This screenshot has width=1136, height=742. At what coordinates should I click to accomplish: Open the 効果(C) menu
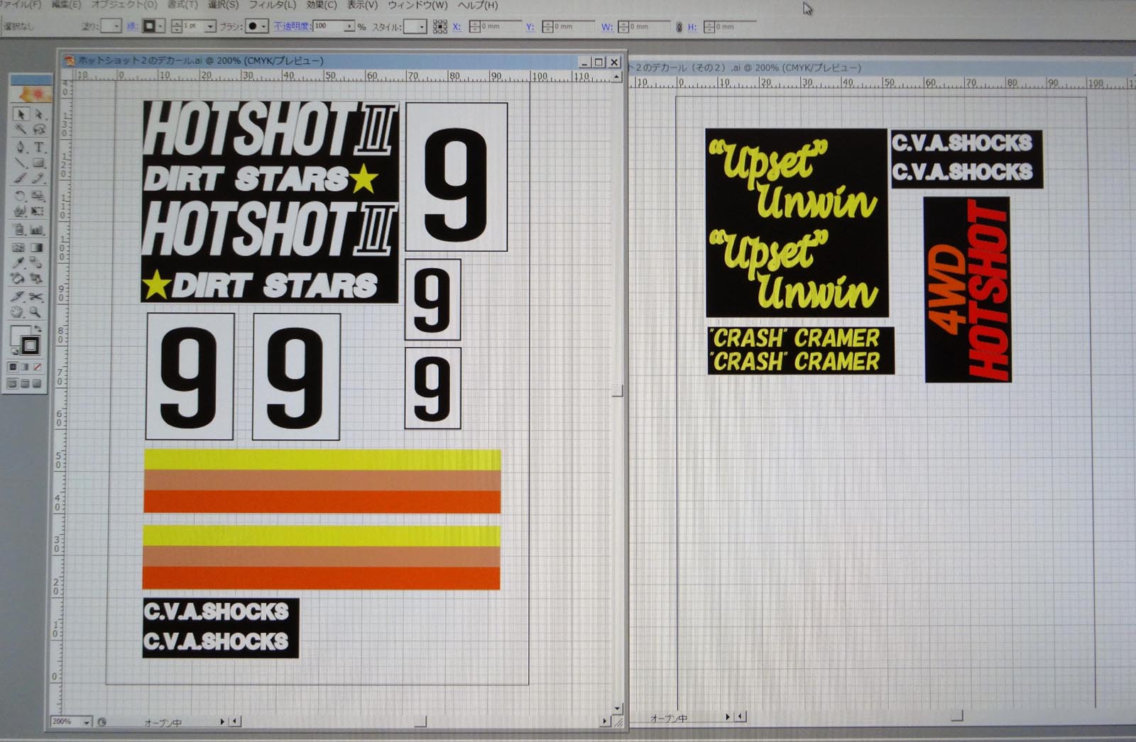pos(322,5)
